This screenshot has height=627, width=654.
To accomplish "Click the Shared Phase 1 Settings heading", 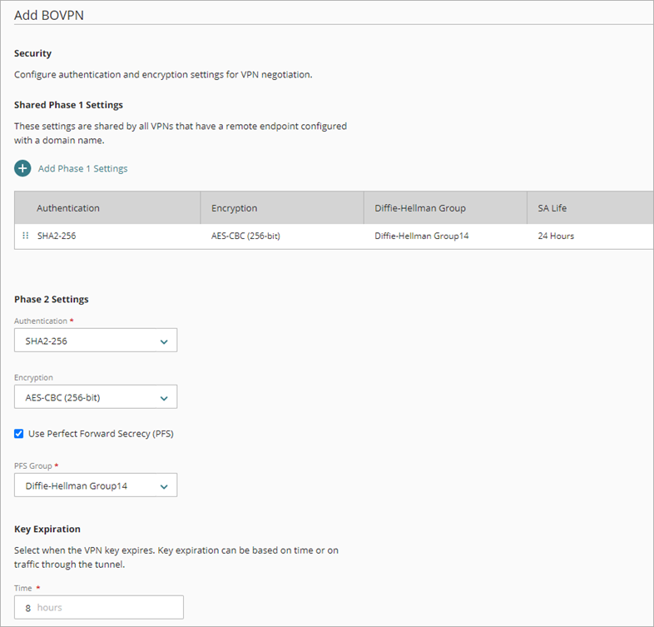I will (68, 105).
